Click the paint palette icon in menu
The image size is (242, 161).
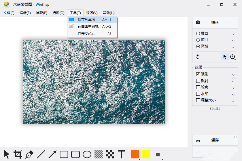(x=71, y=26)
